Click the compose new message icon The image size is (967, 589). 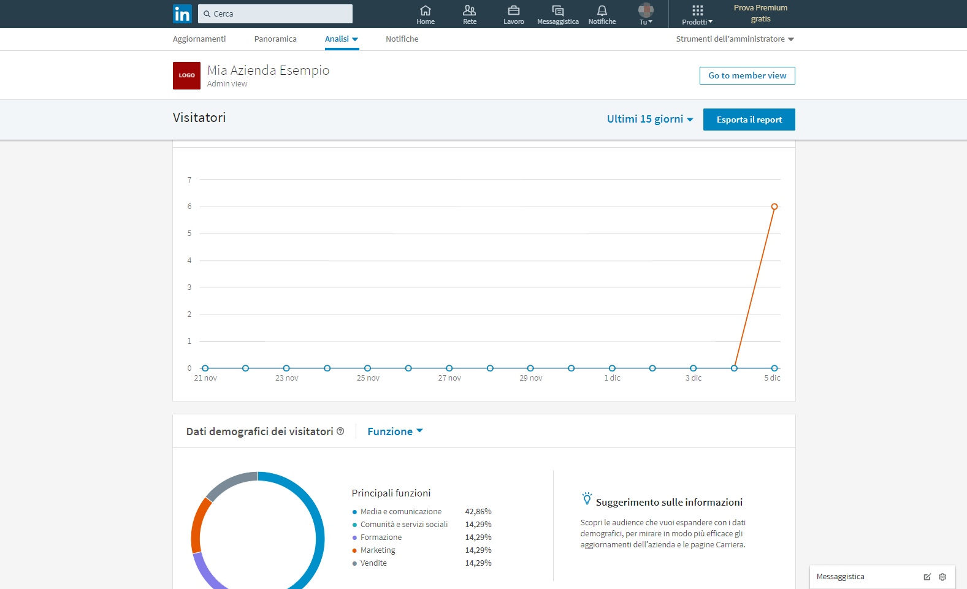[927, 577]
